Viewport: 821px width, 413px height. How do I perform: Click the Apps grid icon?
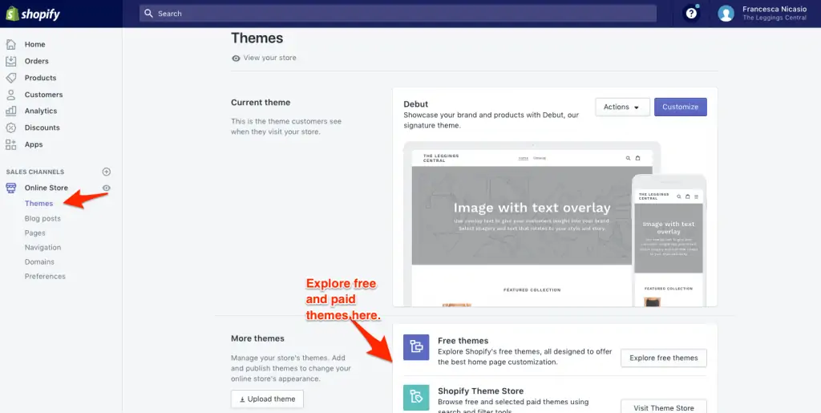11,144
